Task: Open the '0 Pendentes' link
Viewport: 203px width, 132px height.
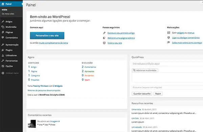Action: [x=88, y=75]
